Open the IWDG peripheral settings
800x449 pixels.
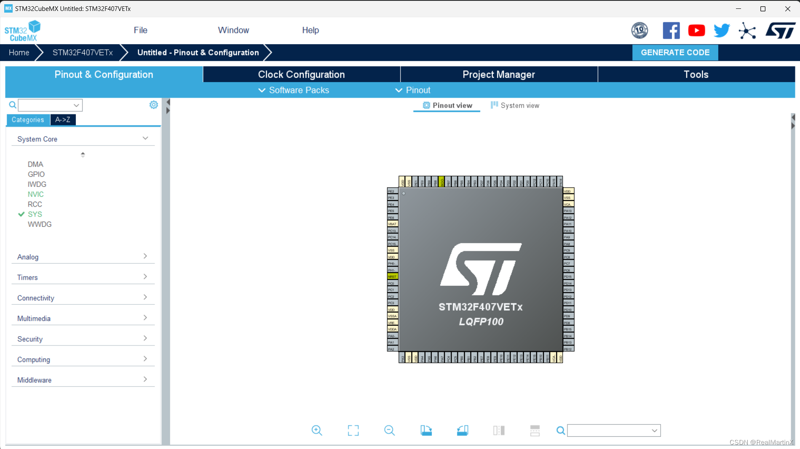tap(37, 184)
